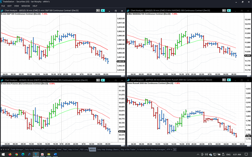Open the VIEW menu
Screen dimensions: 252x157
(17, 6)
